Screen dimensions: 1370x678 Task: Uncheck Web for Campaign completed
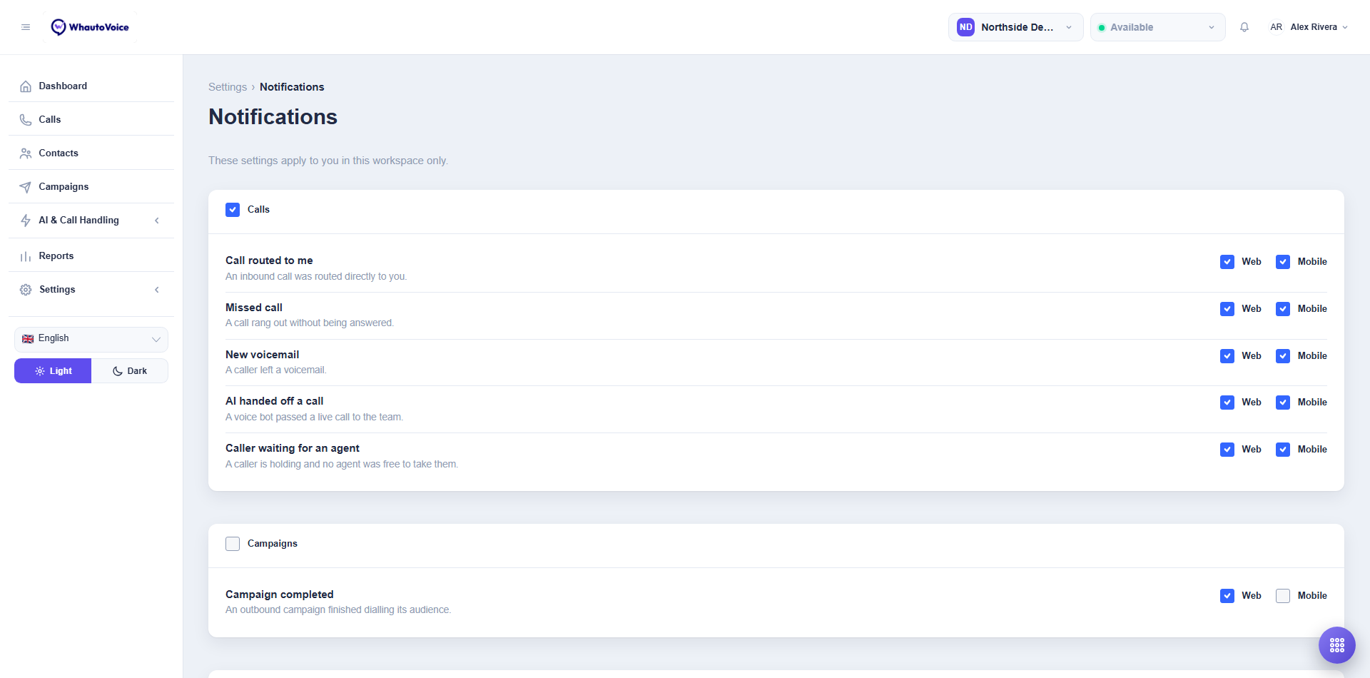click(1227, 596)
